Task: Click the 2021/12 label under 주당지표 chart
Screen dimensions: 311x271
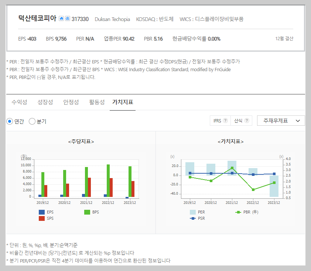Action: (x=86, y=203)
